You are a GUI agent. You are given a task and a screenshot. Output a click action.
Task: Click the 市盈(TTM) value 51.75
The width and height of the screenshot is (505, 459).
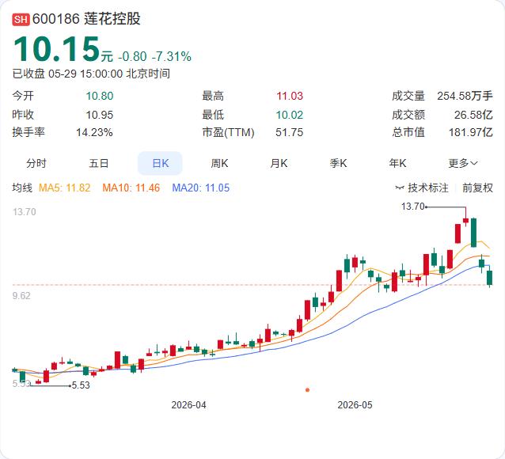tap(289, 132)
